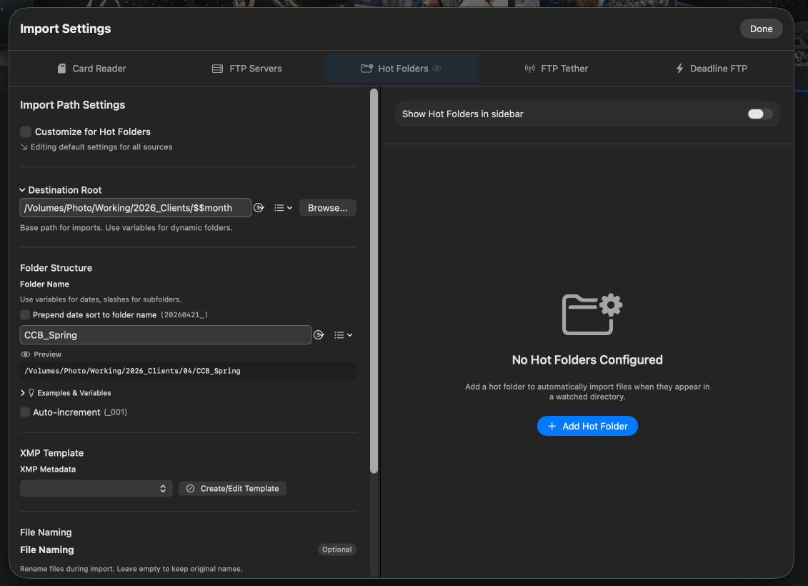The image size is (808, 586).
Task: Click the FTP Tether tab antenna icon
Action: click(x=529, y=69)
